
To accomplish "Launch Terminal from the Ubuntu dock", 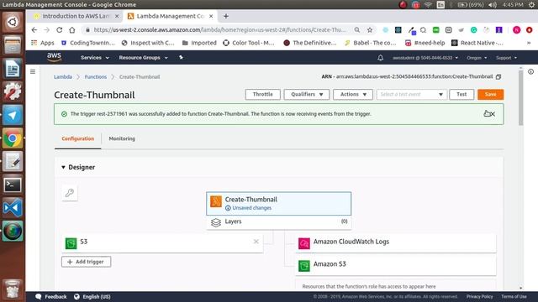I will [x=13, y=185].
